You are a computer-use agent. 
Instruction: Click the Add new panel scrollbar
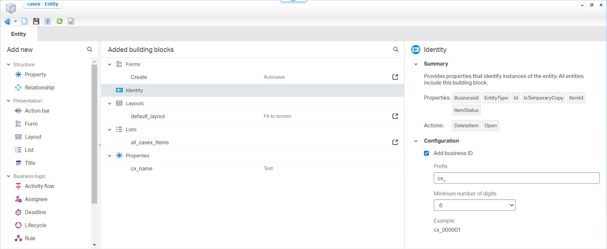[x=94, y=134]
